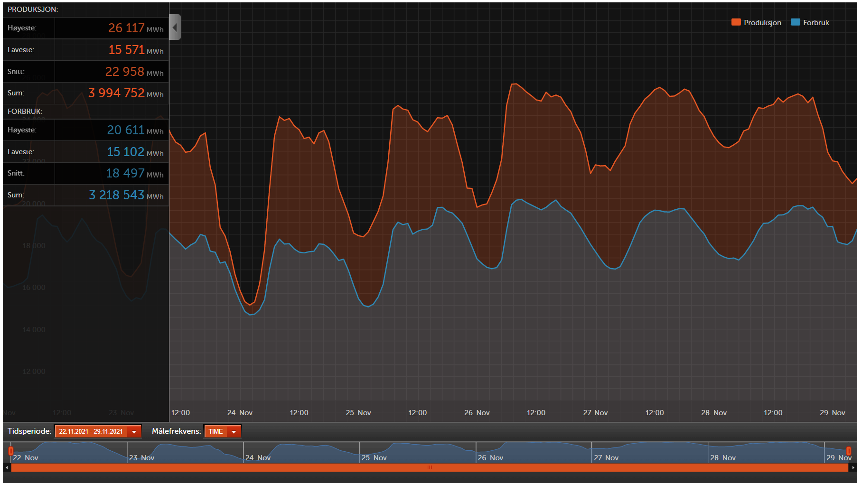Click the blue Forbruk legend swatch
This screenshot has width=862, height=484.
[x=795, y=22]
